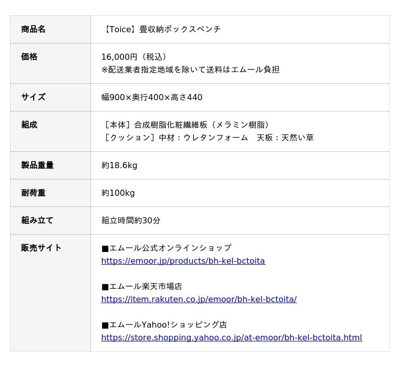The width and height of the screenshot is (409, 367).
Task: Click the ■エムール楽天市場店 label
Action: click(142, 286)
